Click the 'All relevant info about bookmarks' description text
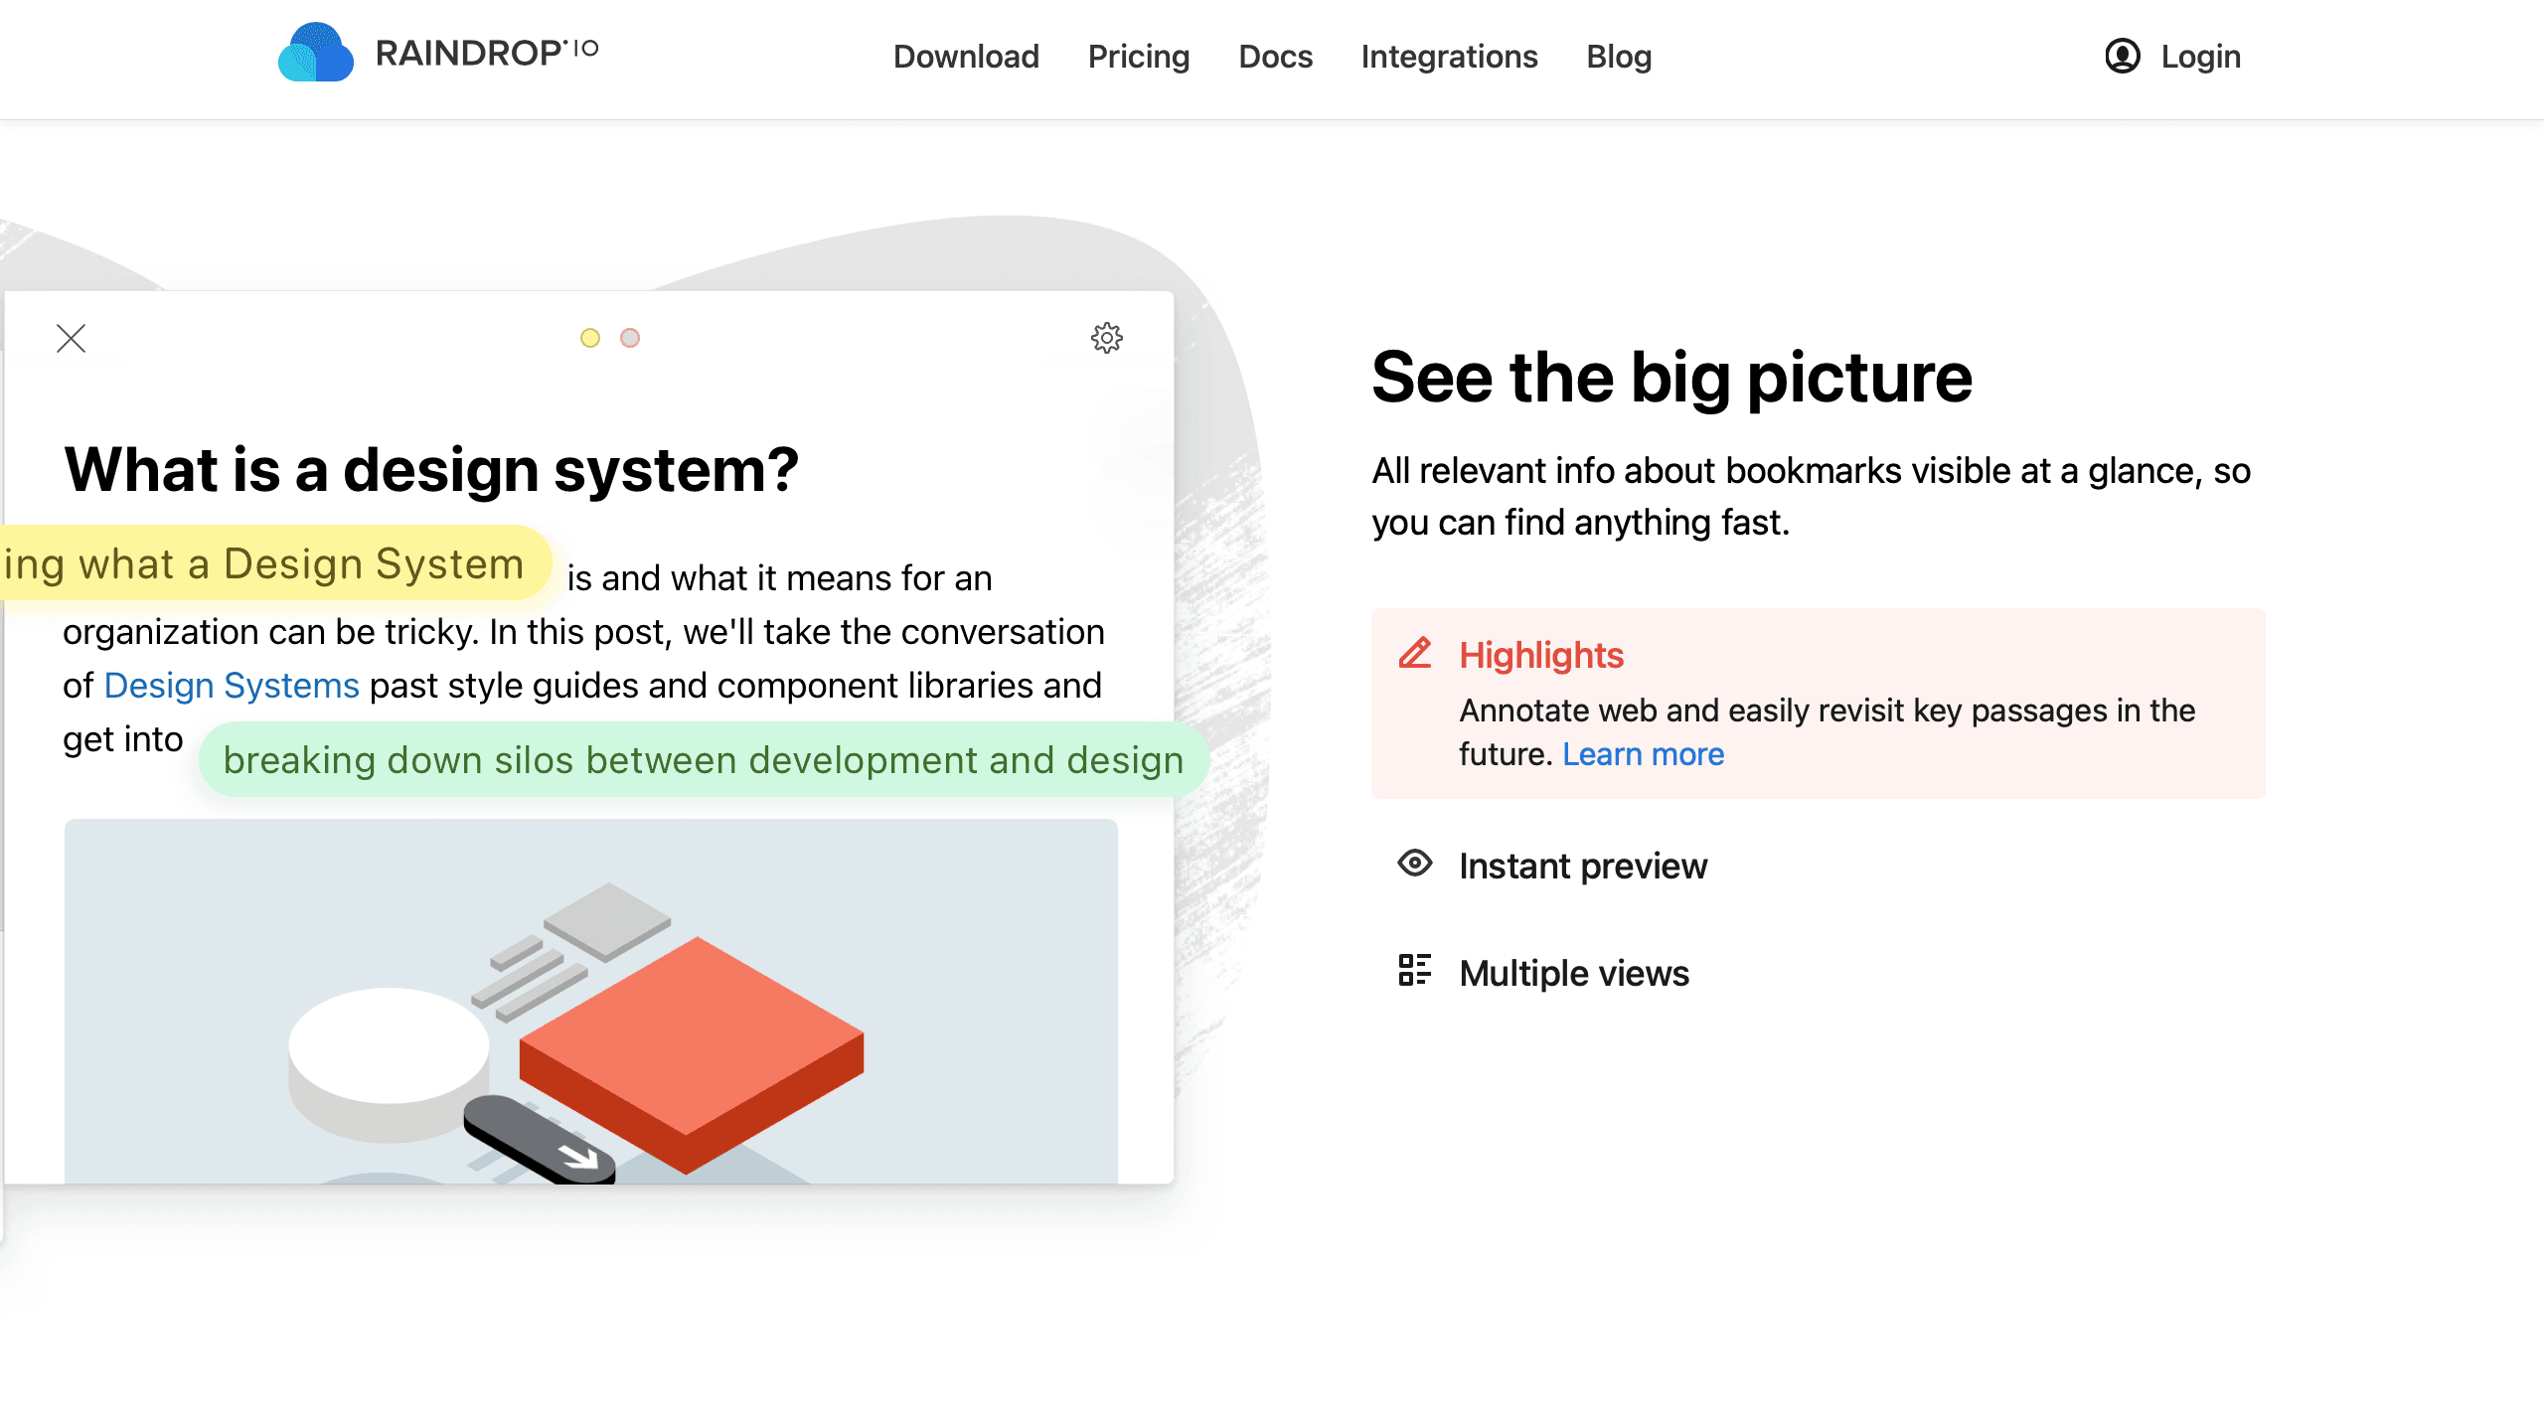 (x=1812, y=496)
